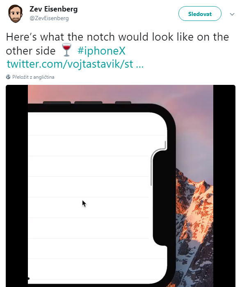242x287 pixels.
Task: Click the mouse cursor shown in the video
Action: click(84, 203)
